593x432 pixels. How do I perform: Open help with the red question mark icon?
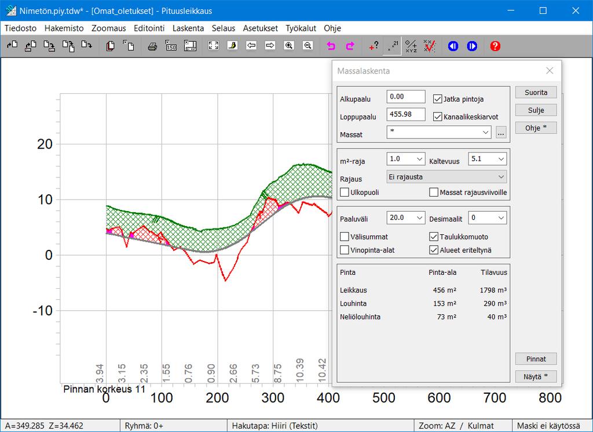click(496, 46)
